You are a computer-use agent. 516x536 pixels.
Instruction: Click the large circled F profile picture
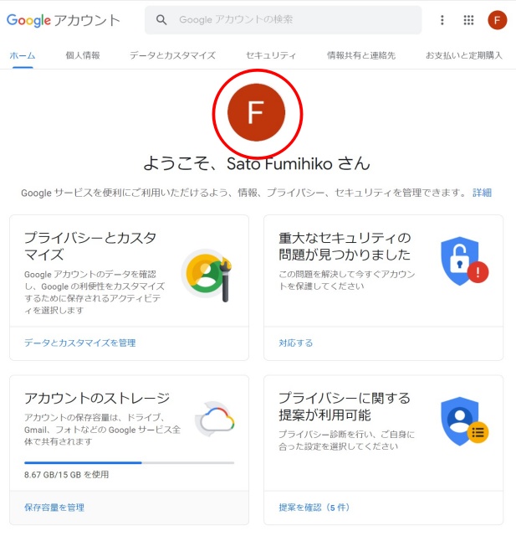click(x=256, y=112)
